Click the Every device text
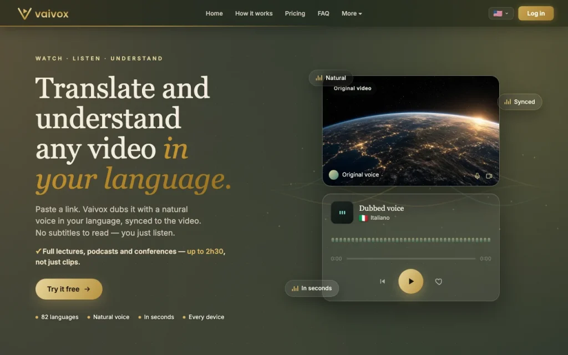This screenshot has width=568, height=355. 206,317
